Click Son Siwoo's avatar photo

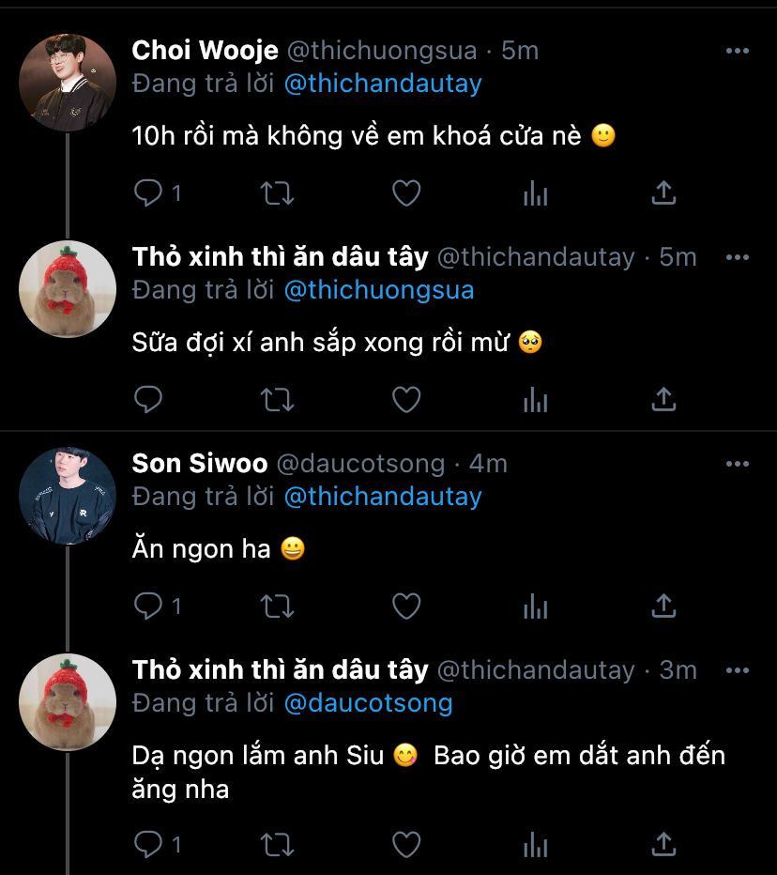pos(68,496)
